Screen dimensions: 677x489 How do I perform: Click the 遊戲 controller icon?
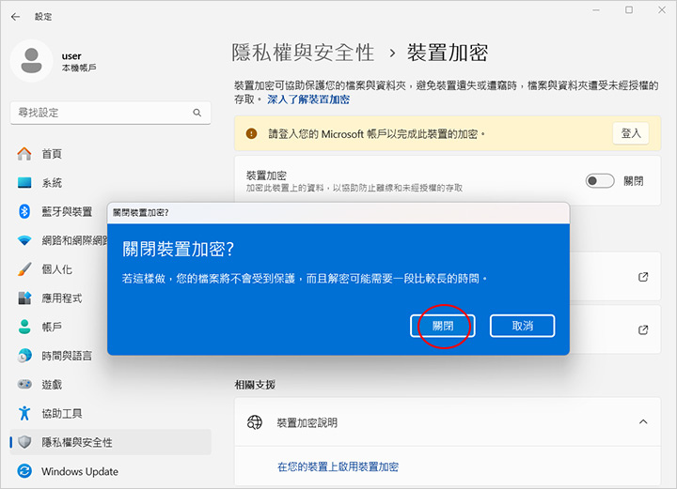[24, 384]
